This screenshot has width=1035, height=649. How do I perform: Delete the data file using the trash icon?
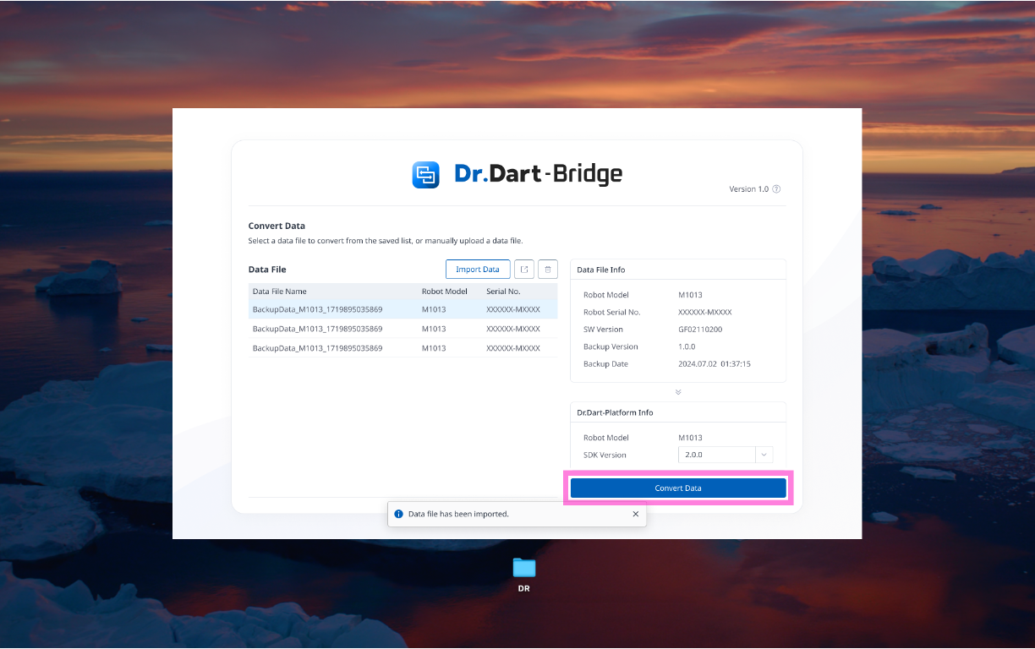pyautogui.click(x=548, y=270)
